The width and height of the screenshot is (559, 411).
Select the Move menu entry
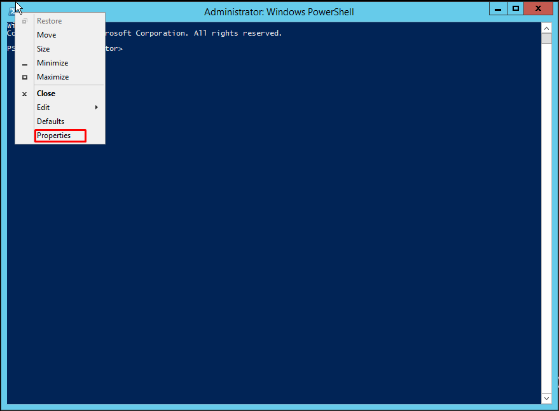(60, 35)
